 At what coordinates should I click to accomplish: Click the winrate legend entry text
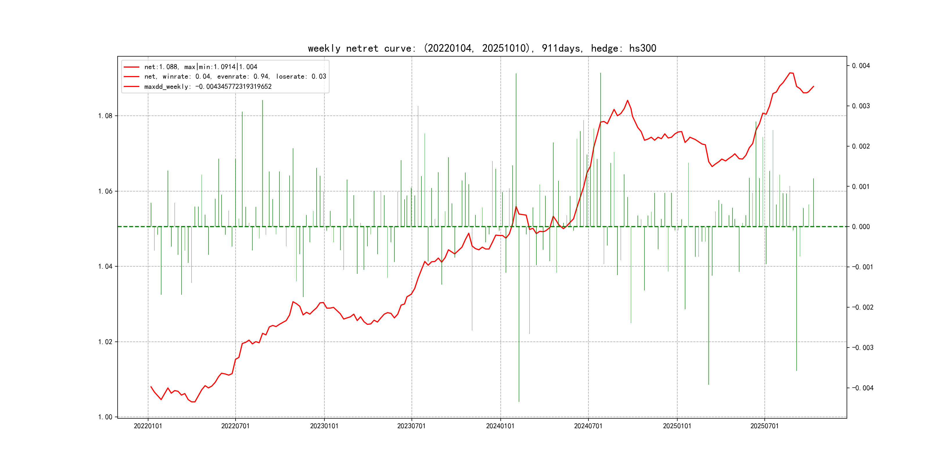[x=235, y=77]
